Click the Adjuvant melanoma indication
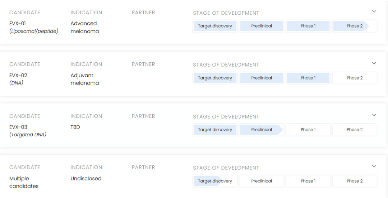 (x=85, y=79)
